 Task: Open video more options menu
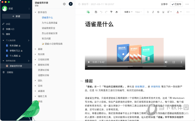click(181, 62)
